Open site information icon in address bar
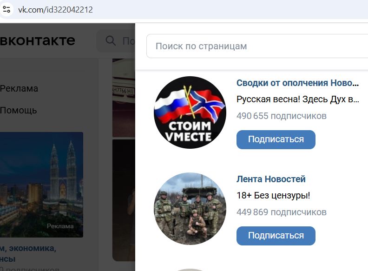 click(x=7, y=10)
